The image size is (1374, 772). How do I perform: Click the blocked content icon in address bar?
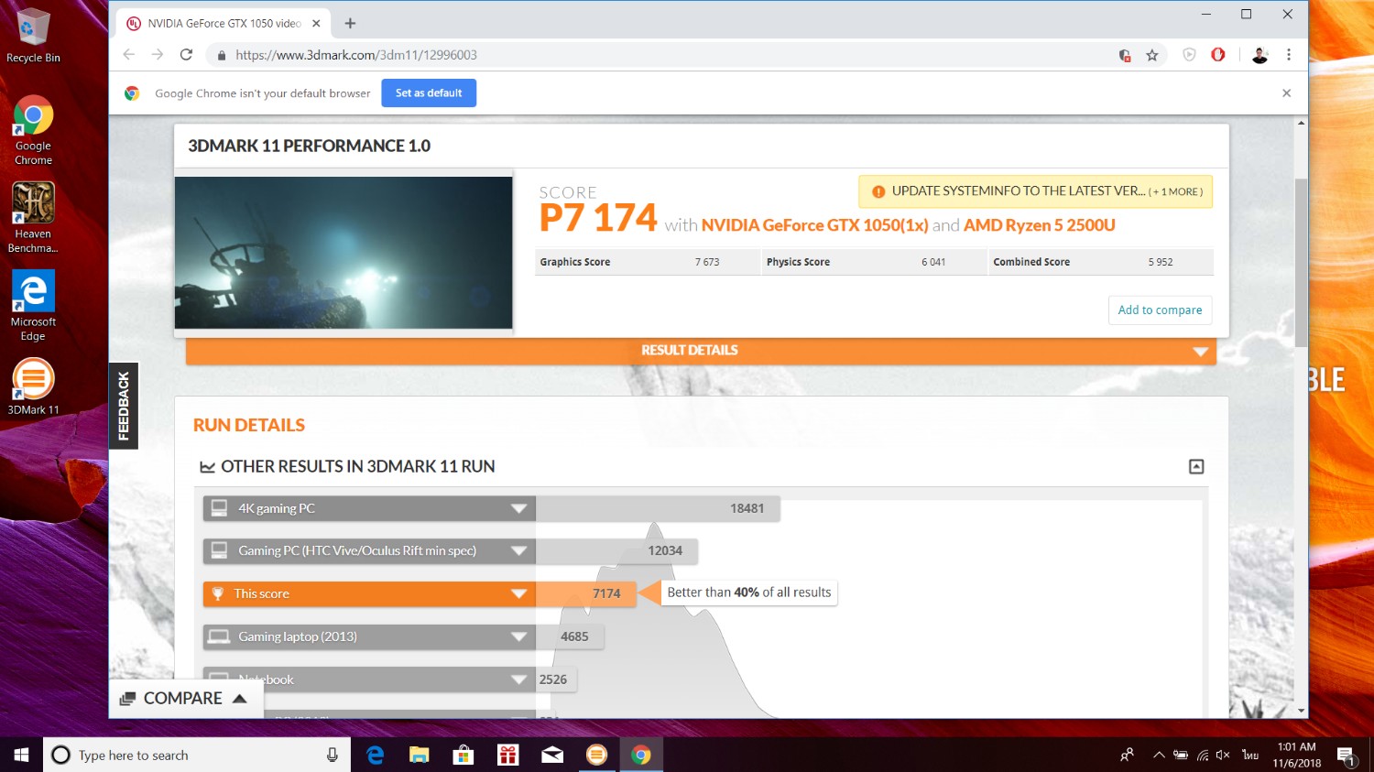tap(1125, 55)
